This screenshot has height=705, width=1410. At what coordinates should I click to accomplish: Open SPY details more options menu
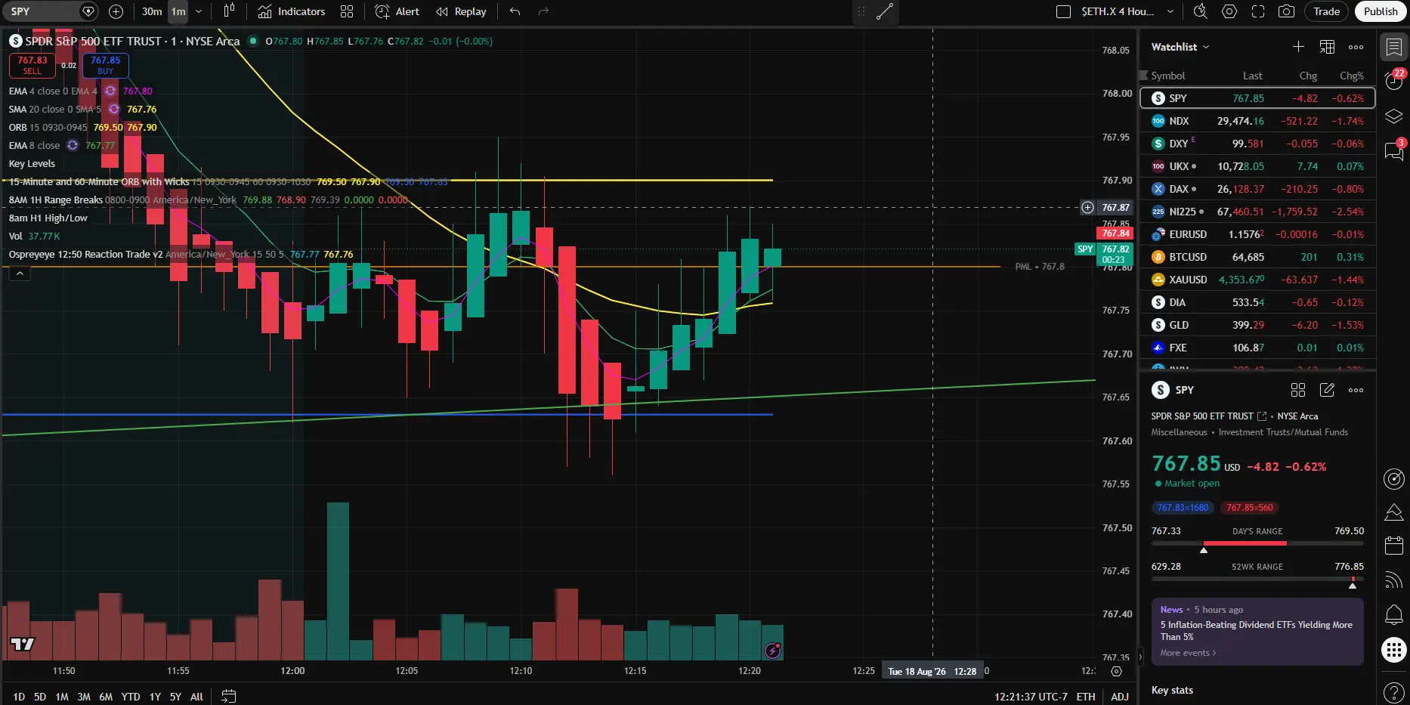pyautogui.click(x=1356, y=390)
